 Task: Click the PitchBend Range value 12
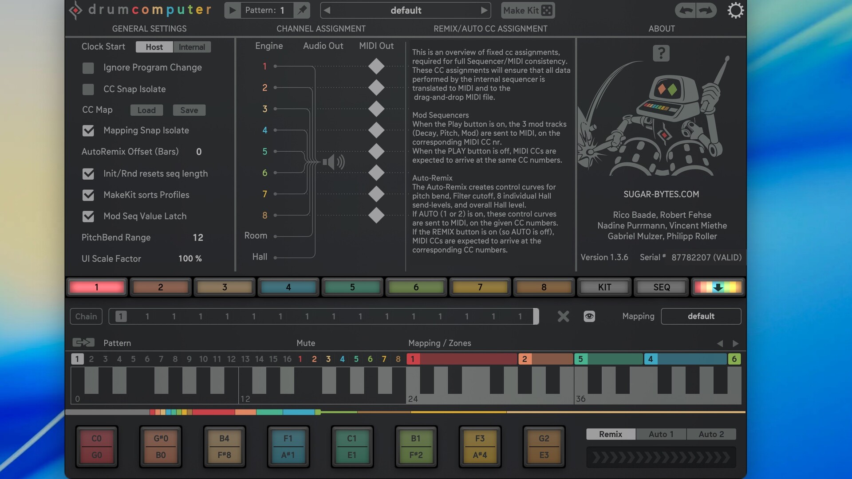click(x=198, y=238)
